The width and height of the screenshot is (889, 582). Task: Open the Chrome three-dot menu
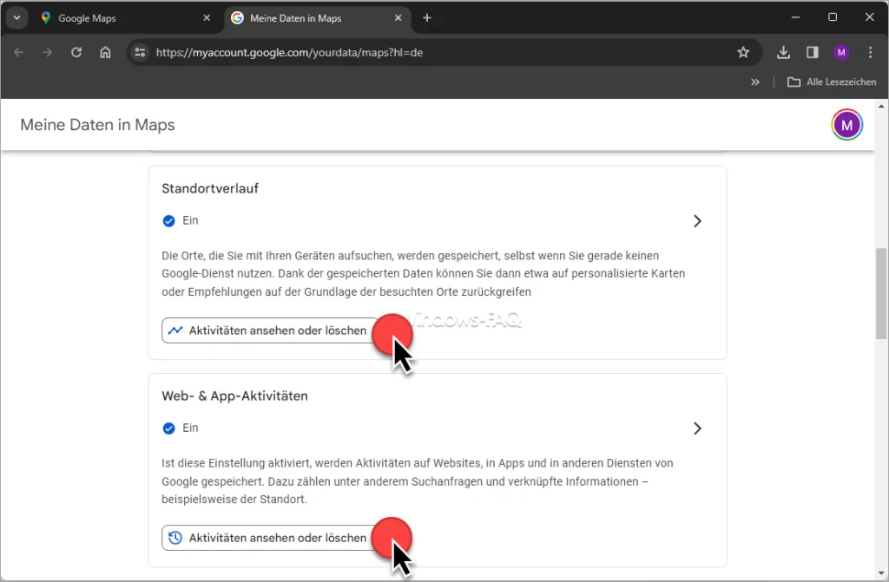870,52
